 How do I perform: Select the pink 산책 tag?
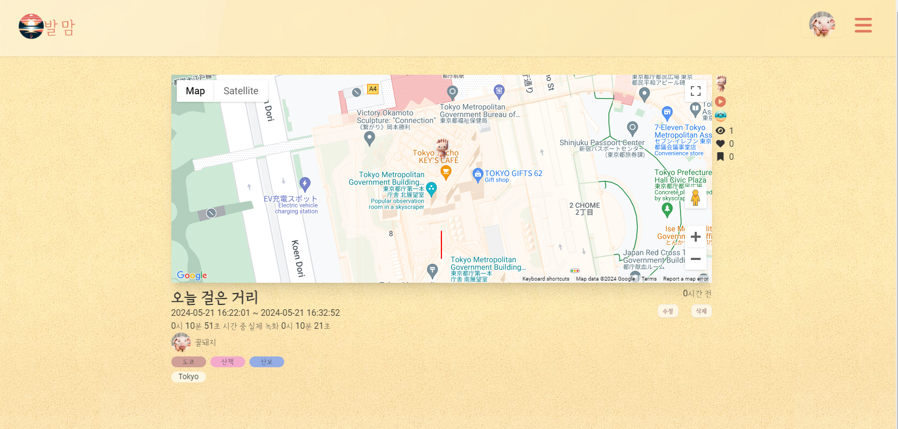tap(227, 362)
